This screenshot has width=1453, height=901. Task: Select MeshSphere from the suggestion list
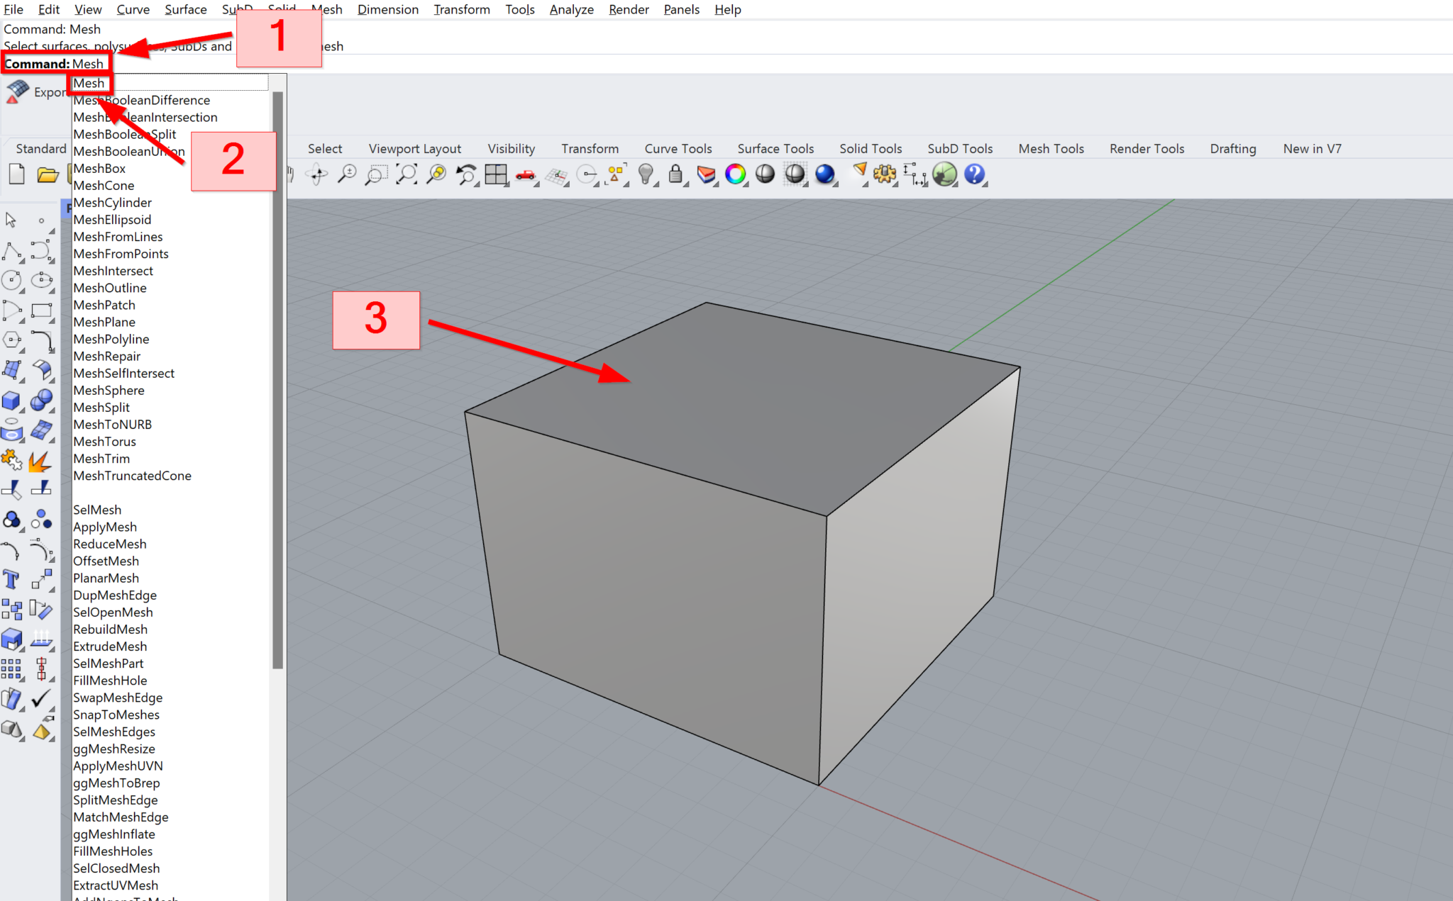click(109, 390)
